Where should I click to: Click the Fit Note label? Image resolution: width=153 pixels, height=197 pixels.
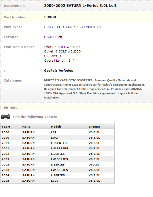click(x=11, y=108)
